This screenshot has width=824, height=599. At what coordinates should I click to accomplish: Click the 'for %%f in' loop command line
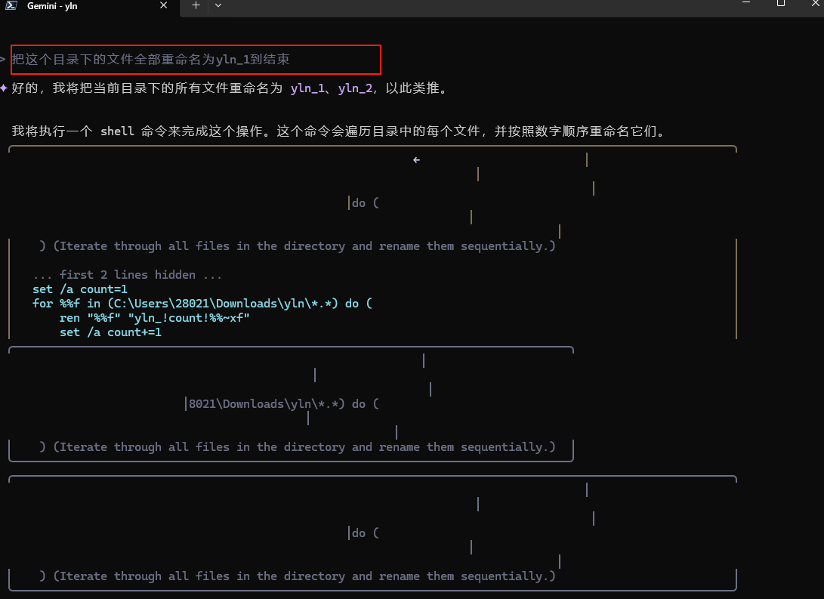tap(202, 304)
